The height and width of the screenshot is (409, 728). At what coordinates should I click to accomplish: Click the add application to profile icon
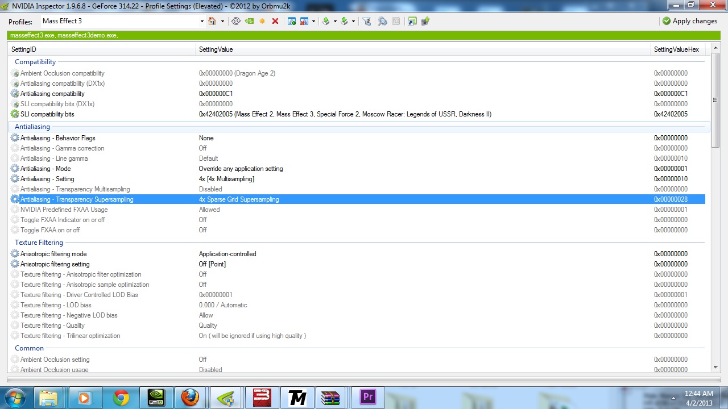[291, 21]
